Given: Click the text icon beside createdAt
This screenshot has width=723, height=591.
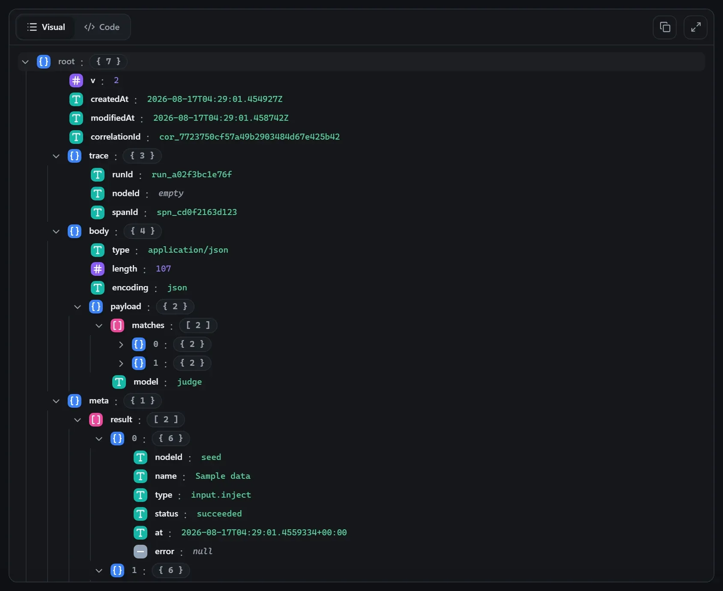Looking at the screenshot, I should (x=76, y=99).
